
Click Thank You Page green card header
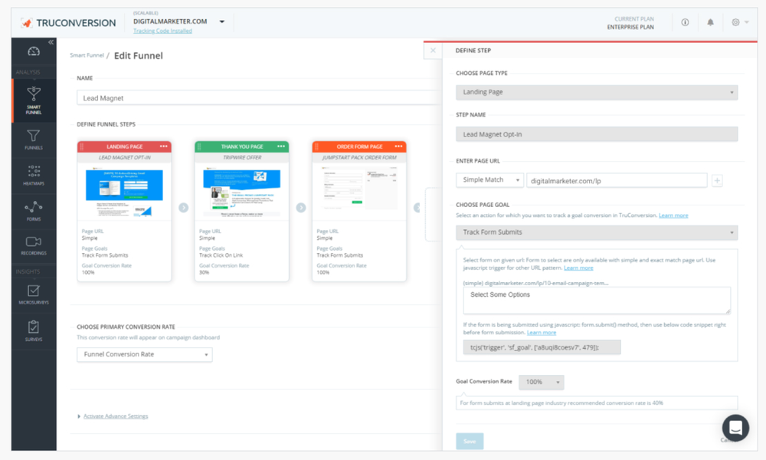click(x=242, y=146)
